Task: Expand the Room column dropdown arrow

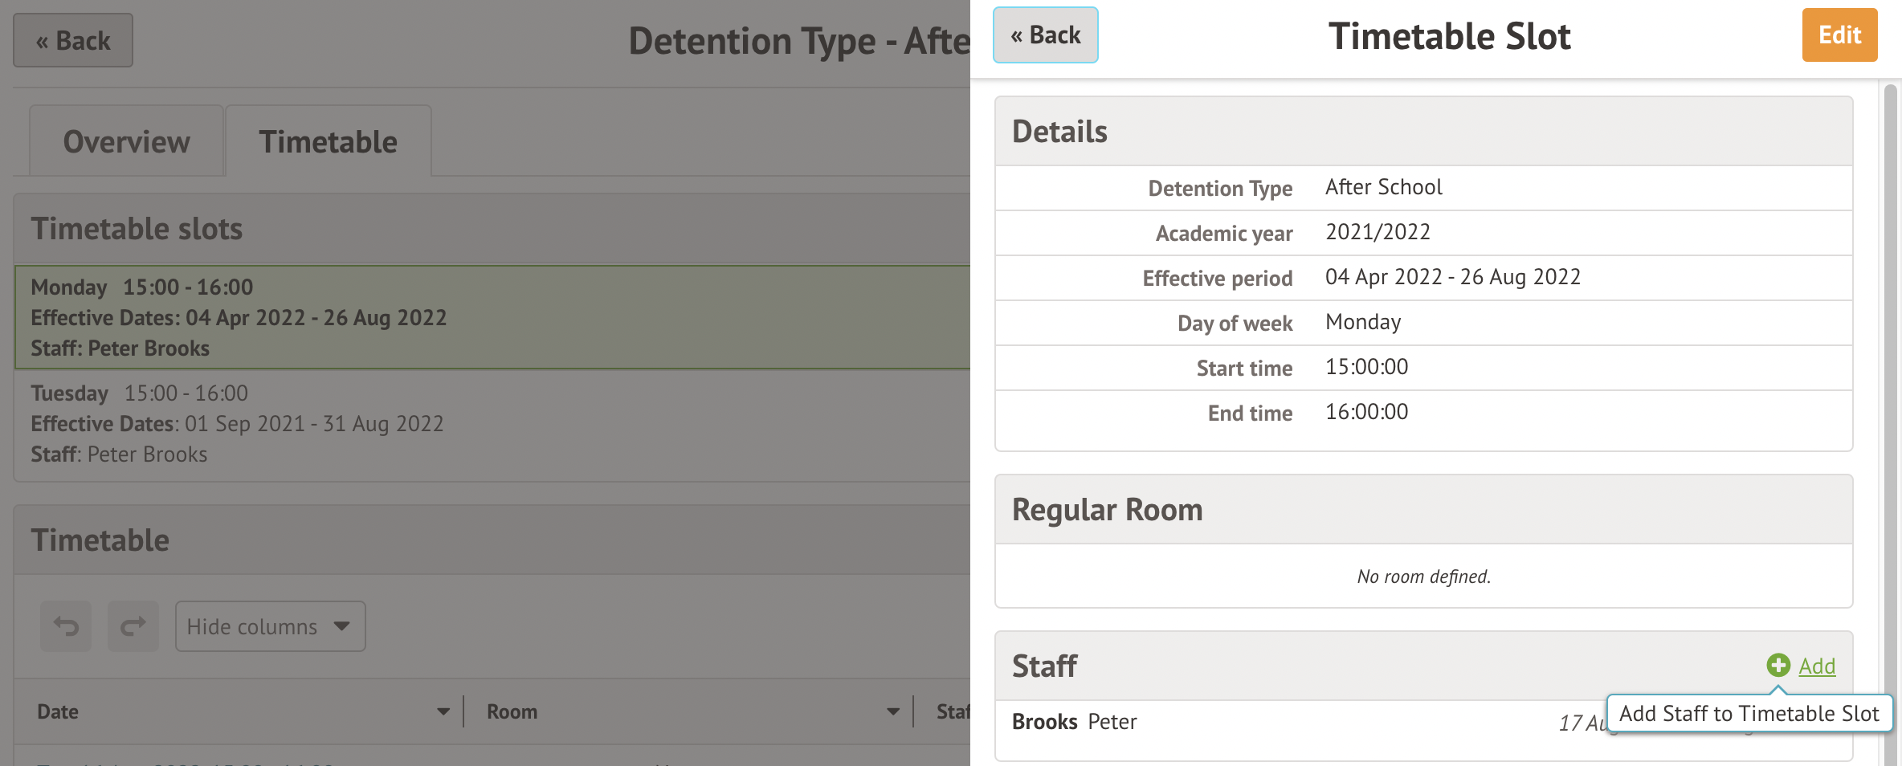Action: pyautogui.click(x=892, y=712)
